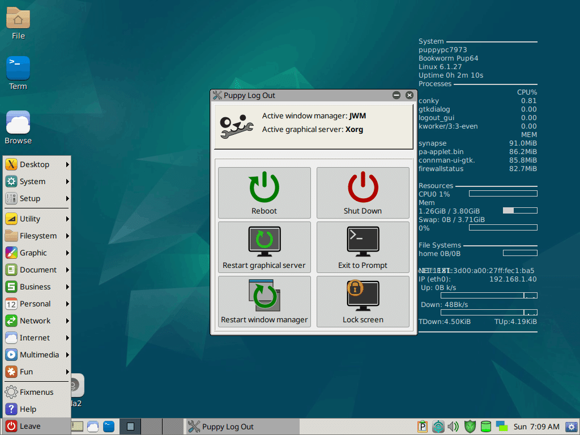The height and width of the screenshot is (435, 580).
Task: Click the taskbar browser cloud launcher
Action: pyautogui.click(x=93, y=427)
